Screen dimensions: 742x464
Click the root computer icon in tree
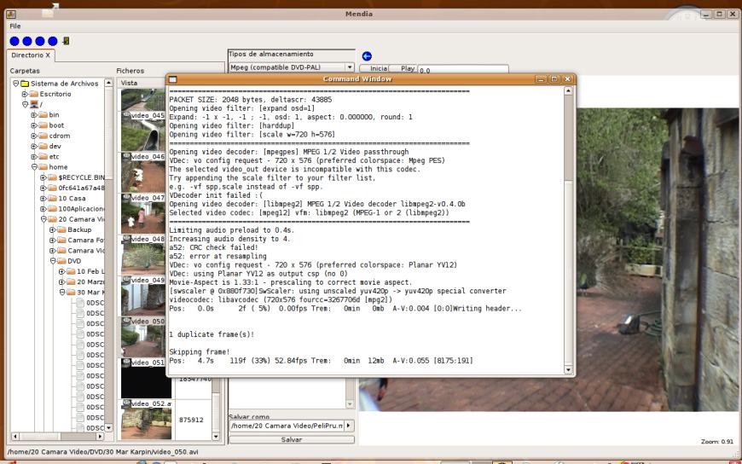coord(34,104)
